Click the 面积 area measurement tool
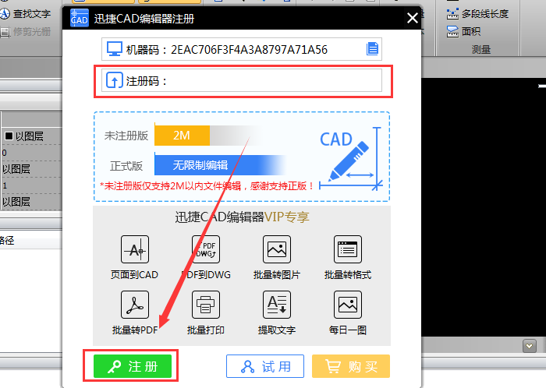546x388 pixels. (463, 32)
